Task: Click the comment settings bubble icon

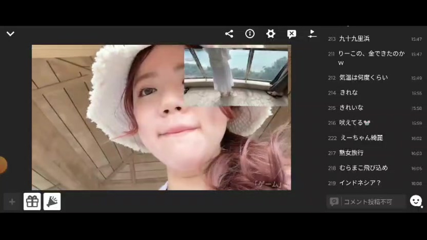Action: 334,201
